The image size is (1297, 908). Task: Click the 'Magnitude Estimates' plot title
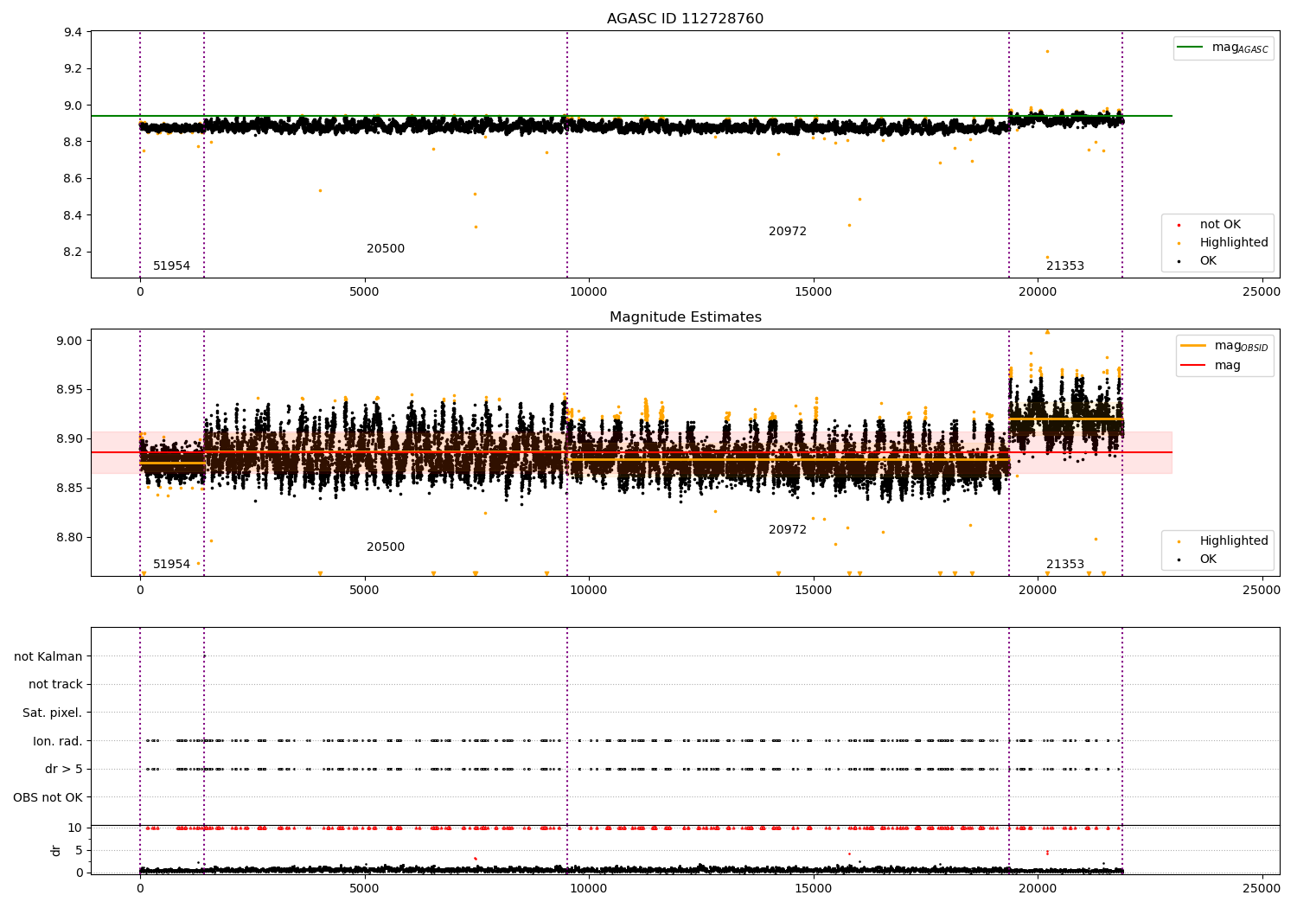tap(685, 317)
